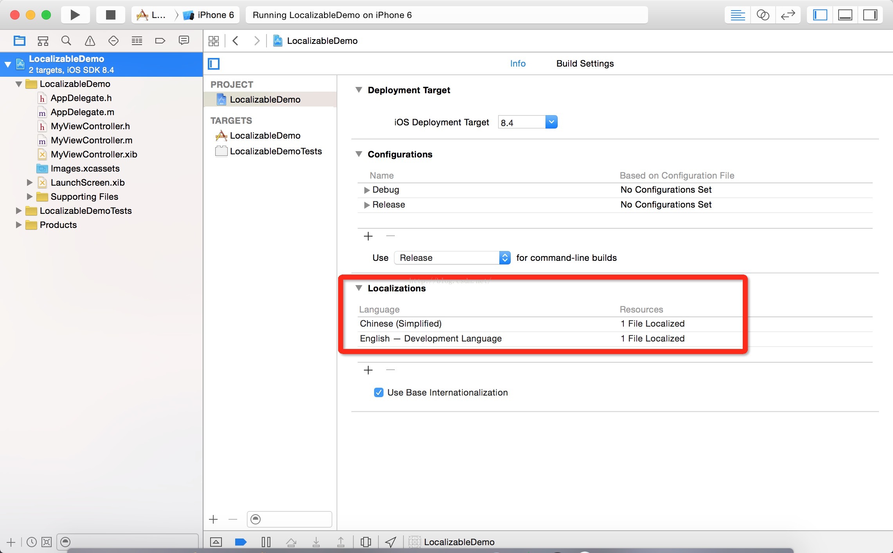Hide the project and targets list

click(214, 63)
